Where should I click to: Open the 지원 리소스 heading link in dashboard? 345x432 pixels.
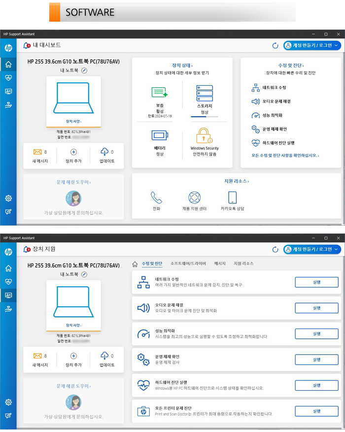(237, 181)
